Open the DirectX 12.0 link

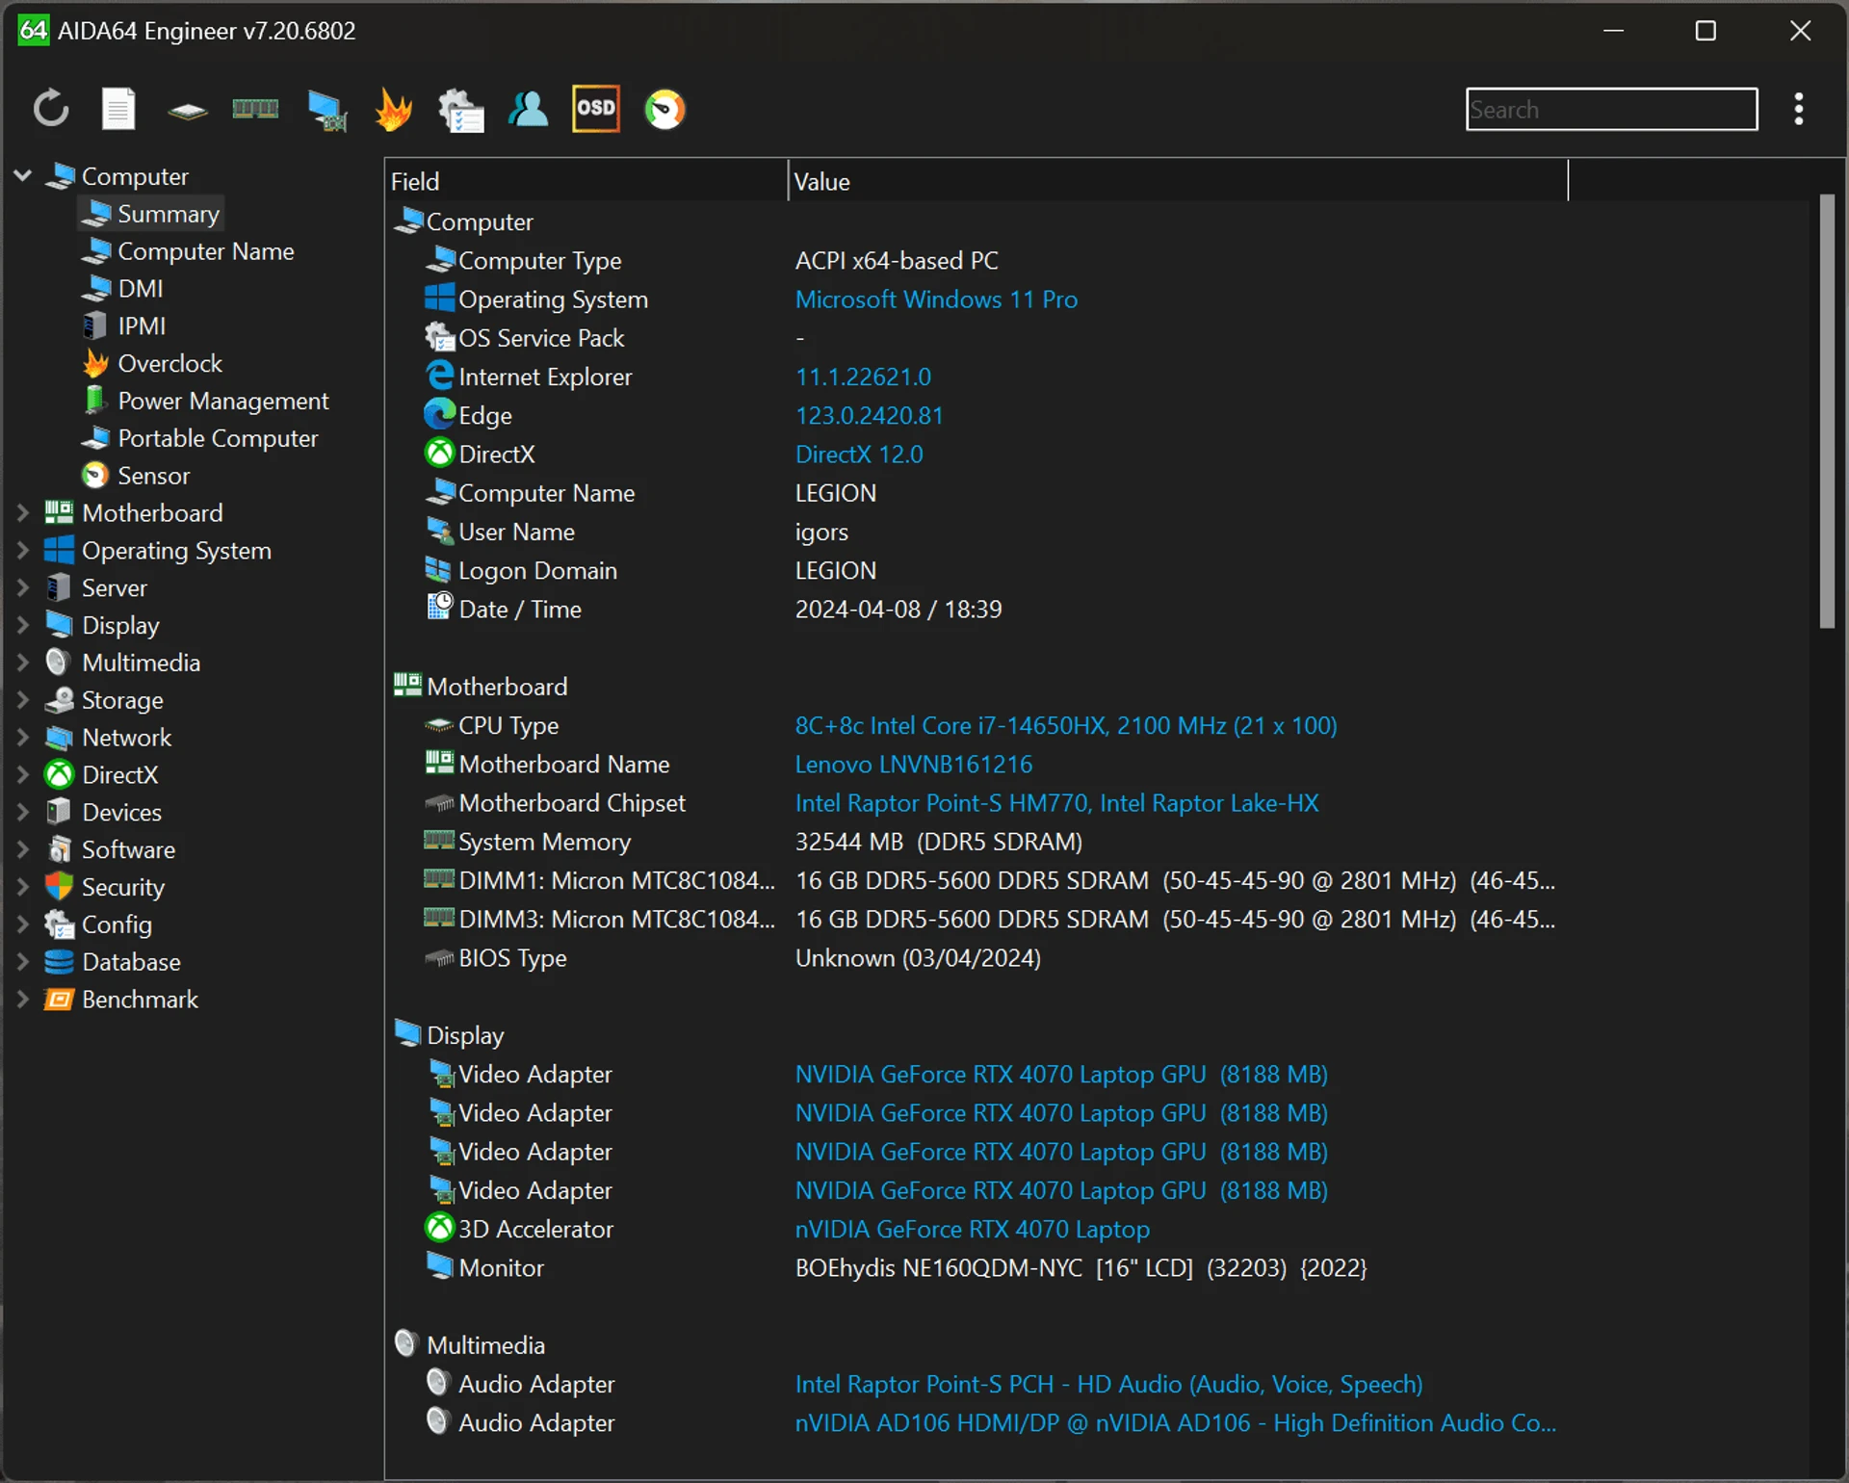(x=859, y=455)
